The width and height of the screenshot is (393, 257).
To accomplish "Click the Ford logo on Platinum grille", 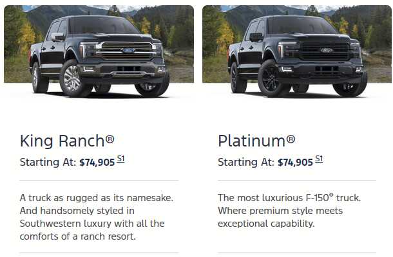I will (327, 51).
